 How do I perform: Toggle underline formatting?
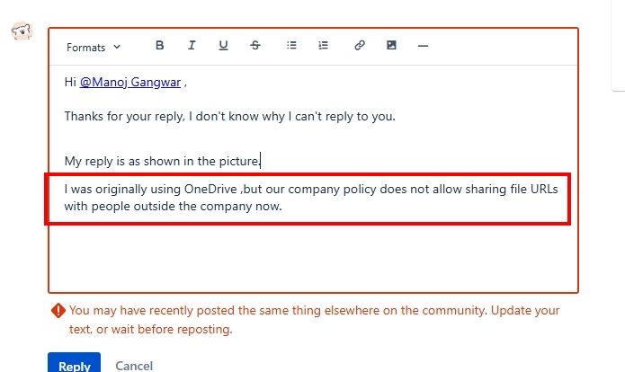pyautogui.click(x=223, y=46)
